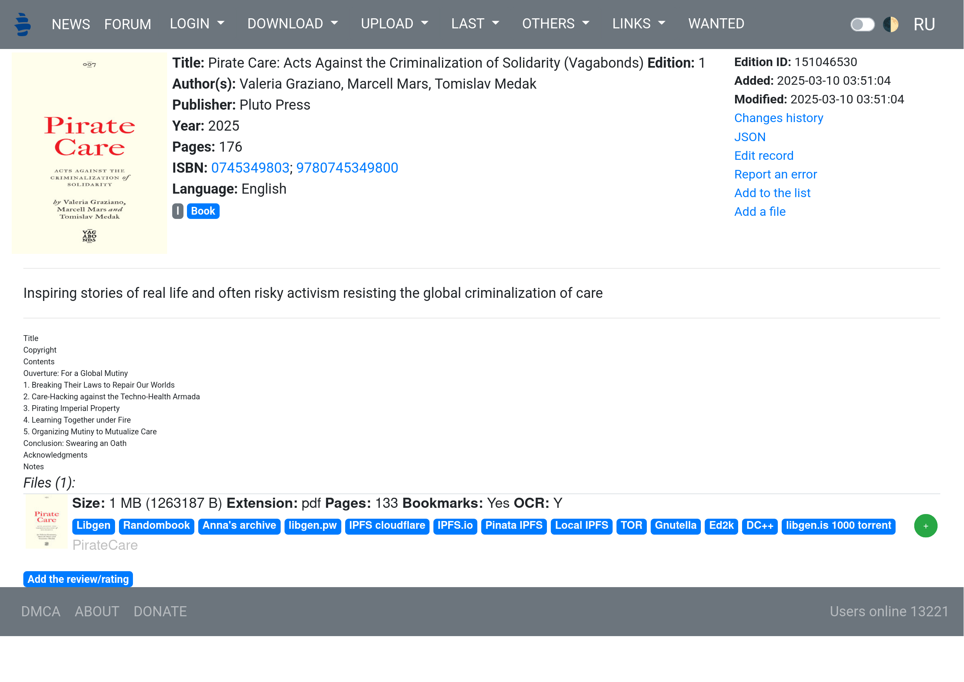Open the Changes history link
The image size is (964, 682).
pyautogui.click(x=779, y=118)
